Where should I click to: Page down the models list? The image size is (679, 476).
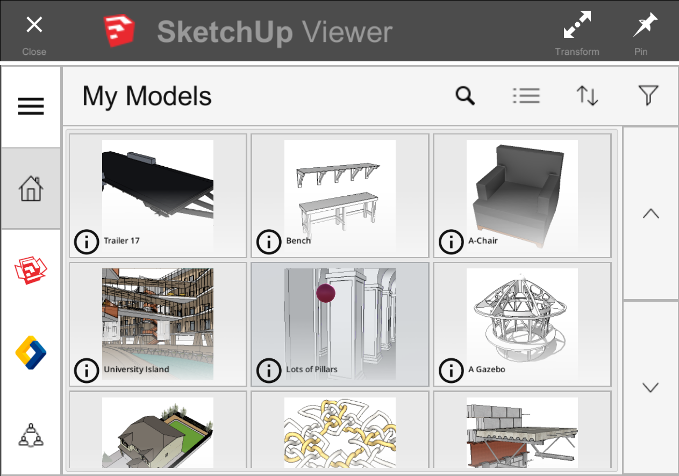tap(651, 387)
